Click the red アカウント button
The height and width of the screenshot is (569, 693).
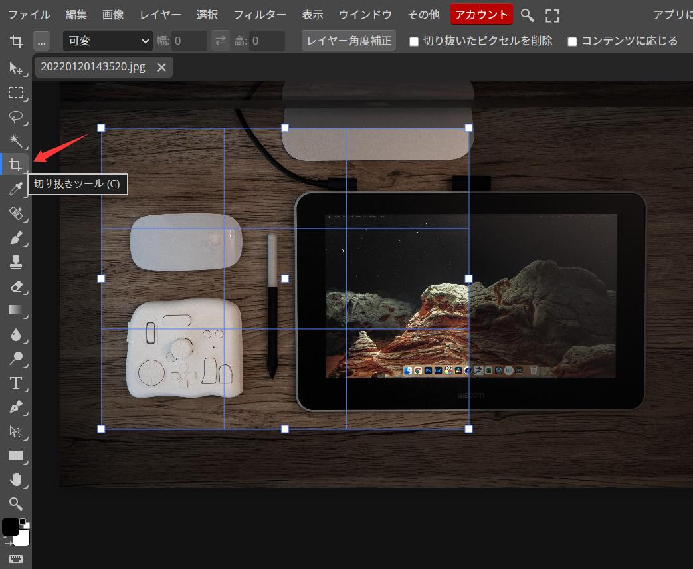[481, 15]
